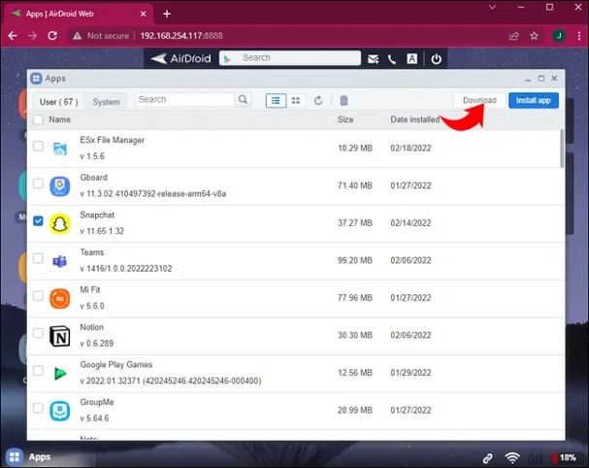This screenshot has width=589, height=468.
Task: Open the Chrome profile J avatar
Action: point(559,36)
